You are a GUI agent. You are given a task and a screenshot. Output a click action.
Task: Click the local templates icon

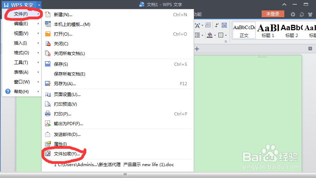pyautogui.click(x=48, y=24)
